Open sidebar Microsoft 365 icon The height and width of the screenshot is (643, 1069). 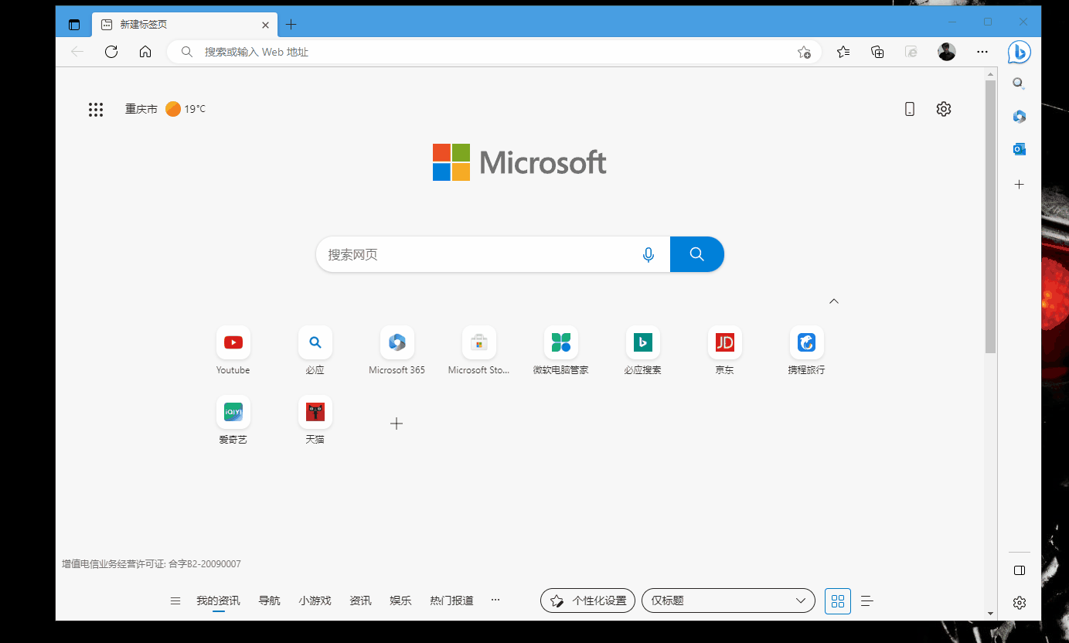pos(1020,117)
